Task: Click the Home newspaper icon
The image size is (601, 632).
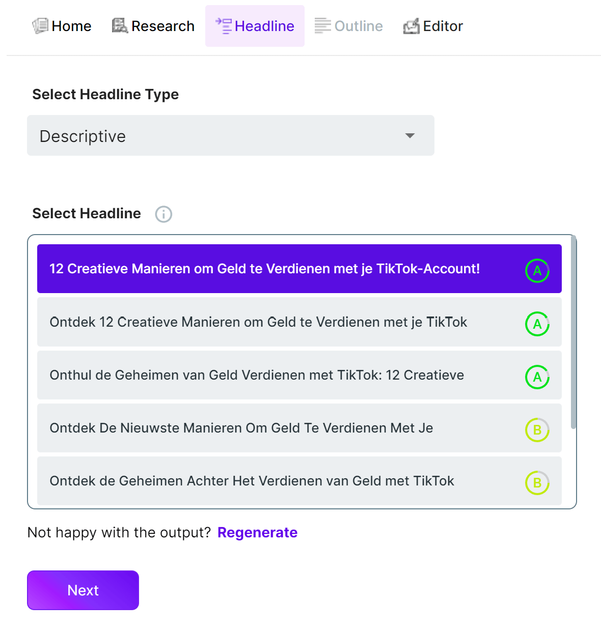Action: (40, 26)
